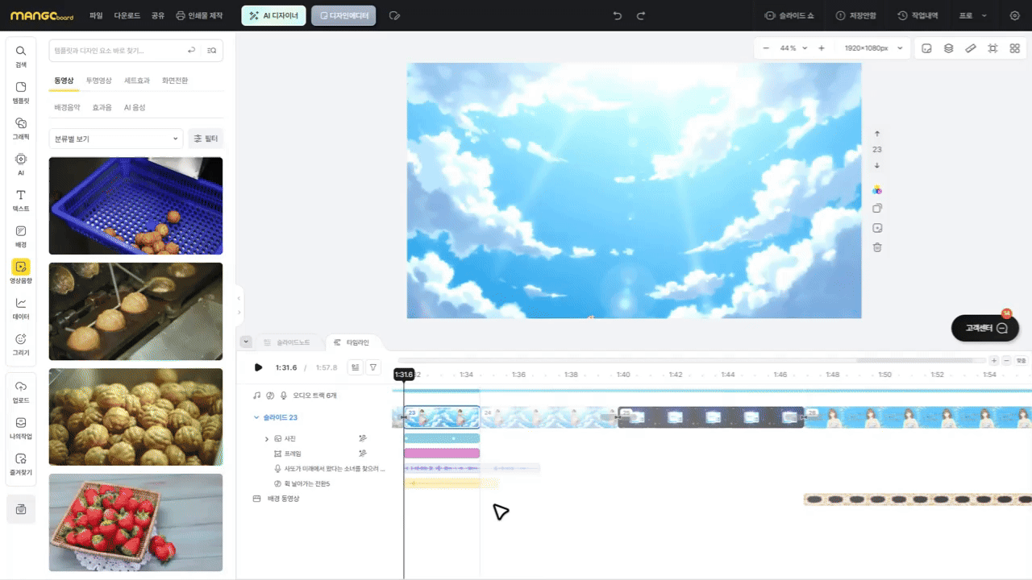Open the 데이터 chart panel
The image size is (1032, 580).
[x=21, y=309]
